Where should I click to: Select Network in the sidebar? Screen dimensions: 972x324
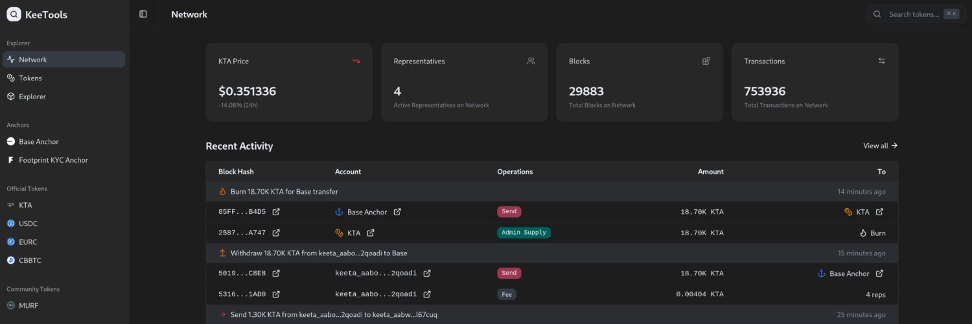[x=64, y=60]
